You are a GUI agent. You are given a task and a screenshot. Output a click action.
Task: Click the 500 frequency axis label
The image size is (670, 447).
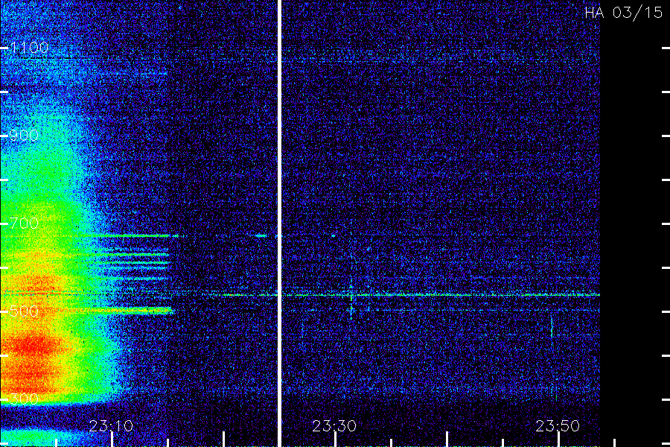click(24, 311)
